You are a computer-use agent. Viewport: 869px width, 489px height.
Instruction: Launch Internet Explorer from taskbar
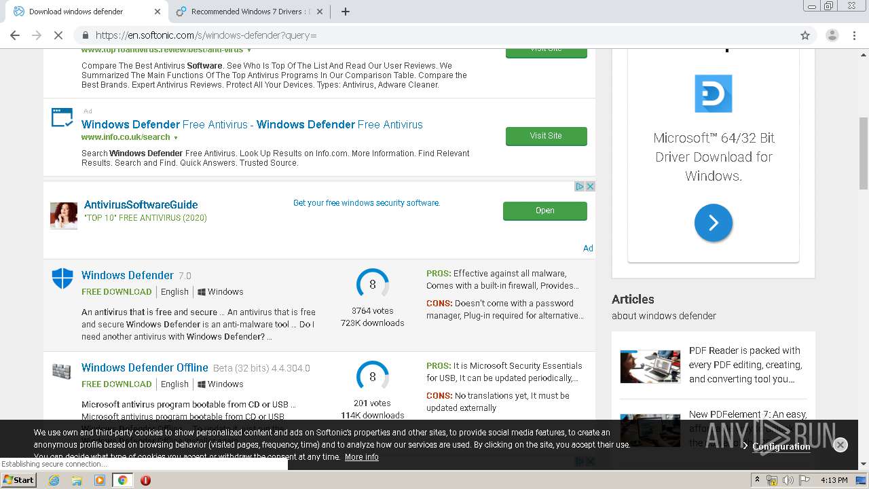pyautogui.click(x=54, y=480)
